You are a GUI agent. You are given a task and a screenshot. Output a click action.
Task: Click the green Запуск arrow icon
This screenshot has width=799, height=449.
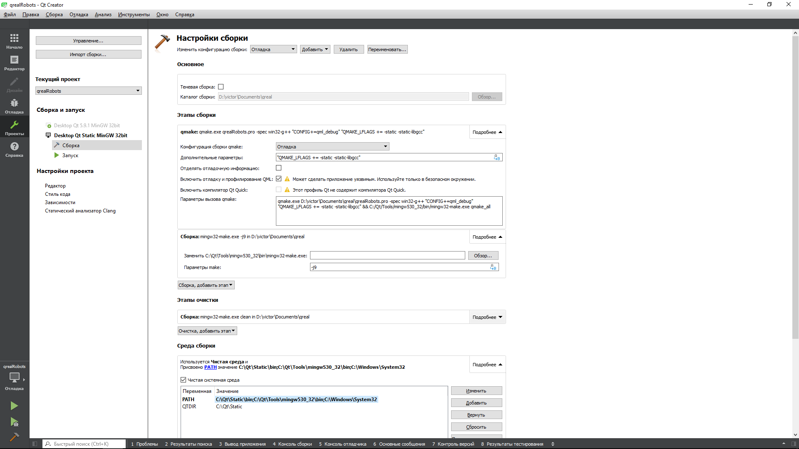click(x=57, y=155)
